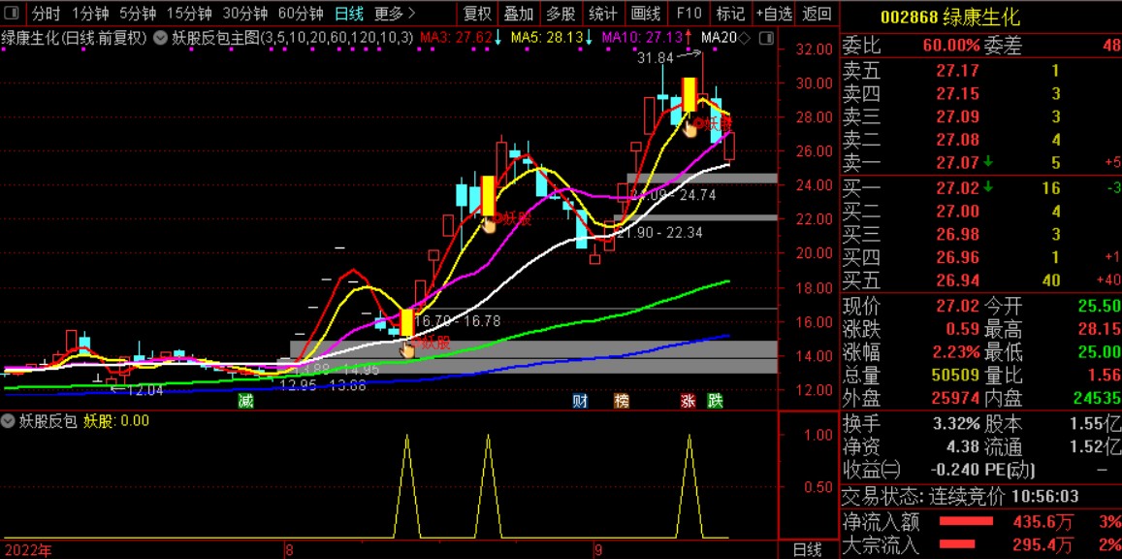Switch to the 分时 intraday tab
This screenshot has width=1122, height=559.
coord(47,13)
